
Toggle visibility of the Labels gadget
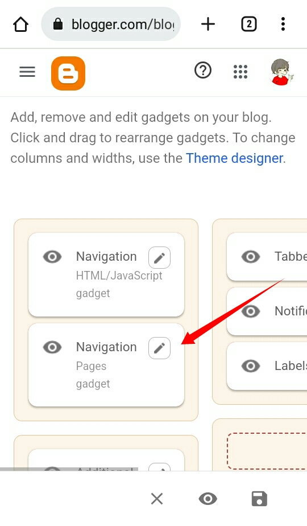[251, 366]
